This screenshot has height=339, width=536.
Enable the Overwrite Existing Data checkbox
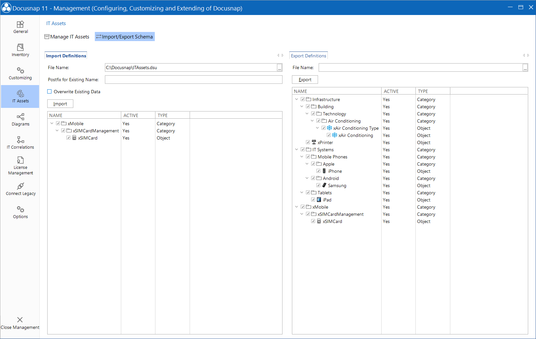pos(49,92)
